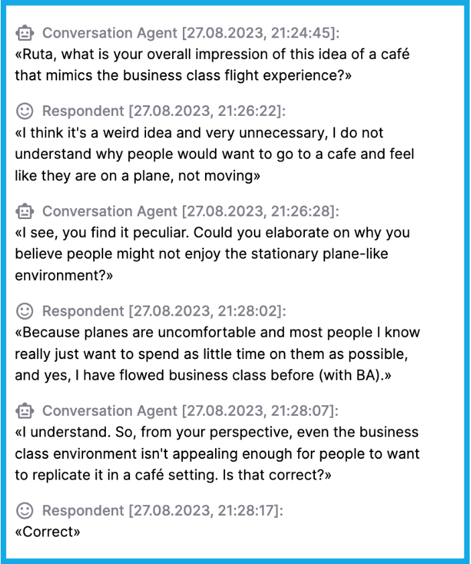Image resolution: width=471 pixels, height=564 pixels.
Task: Click smiley icon beside the 21:28:17 response
Action: [x=25, y=510]
